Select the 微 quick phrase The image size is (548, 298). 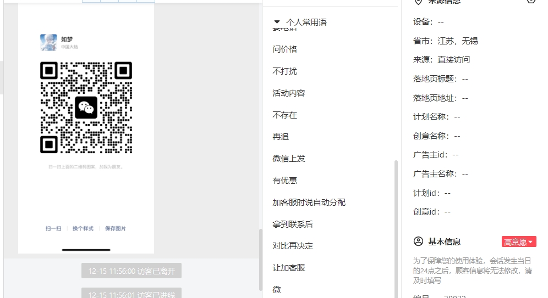(x=277, y=290)
